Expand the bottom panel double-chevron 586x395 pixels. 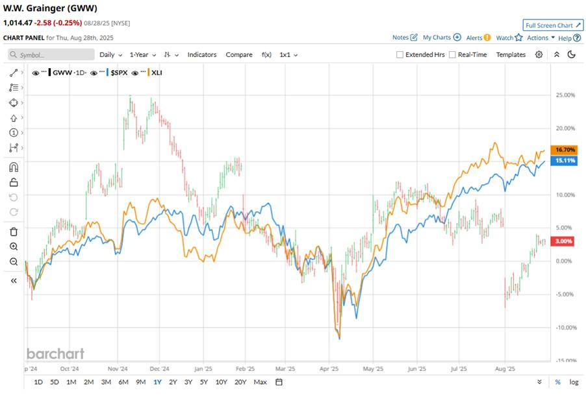point(539,382)
